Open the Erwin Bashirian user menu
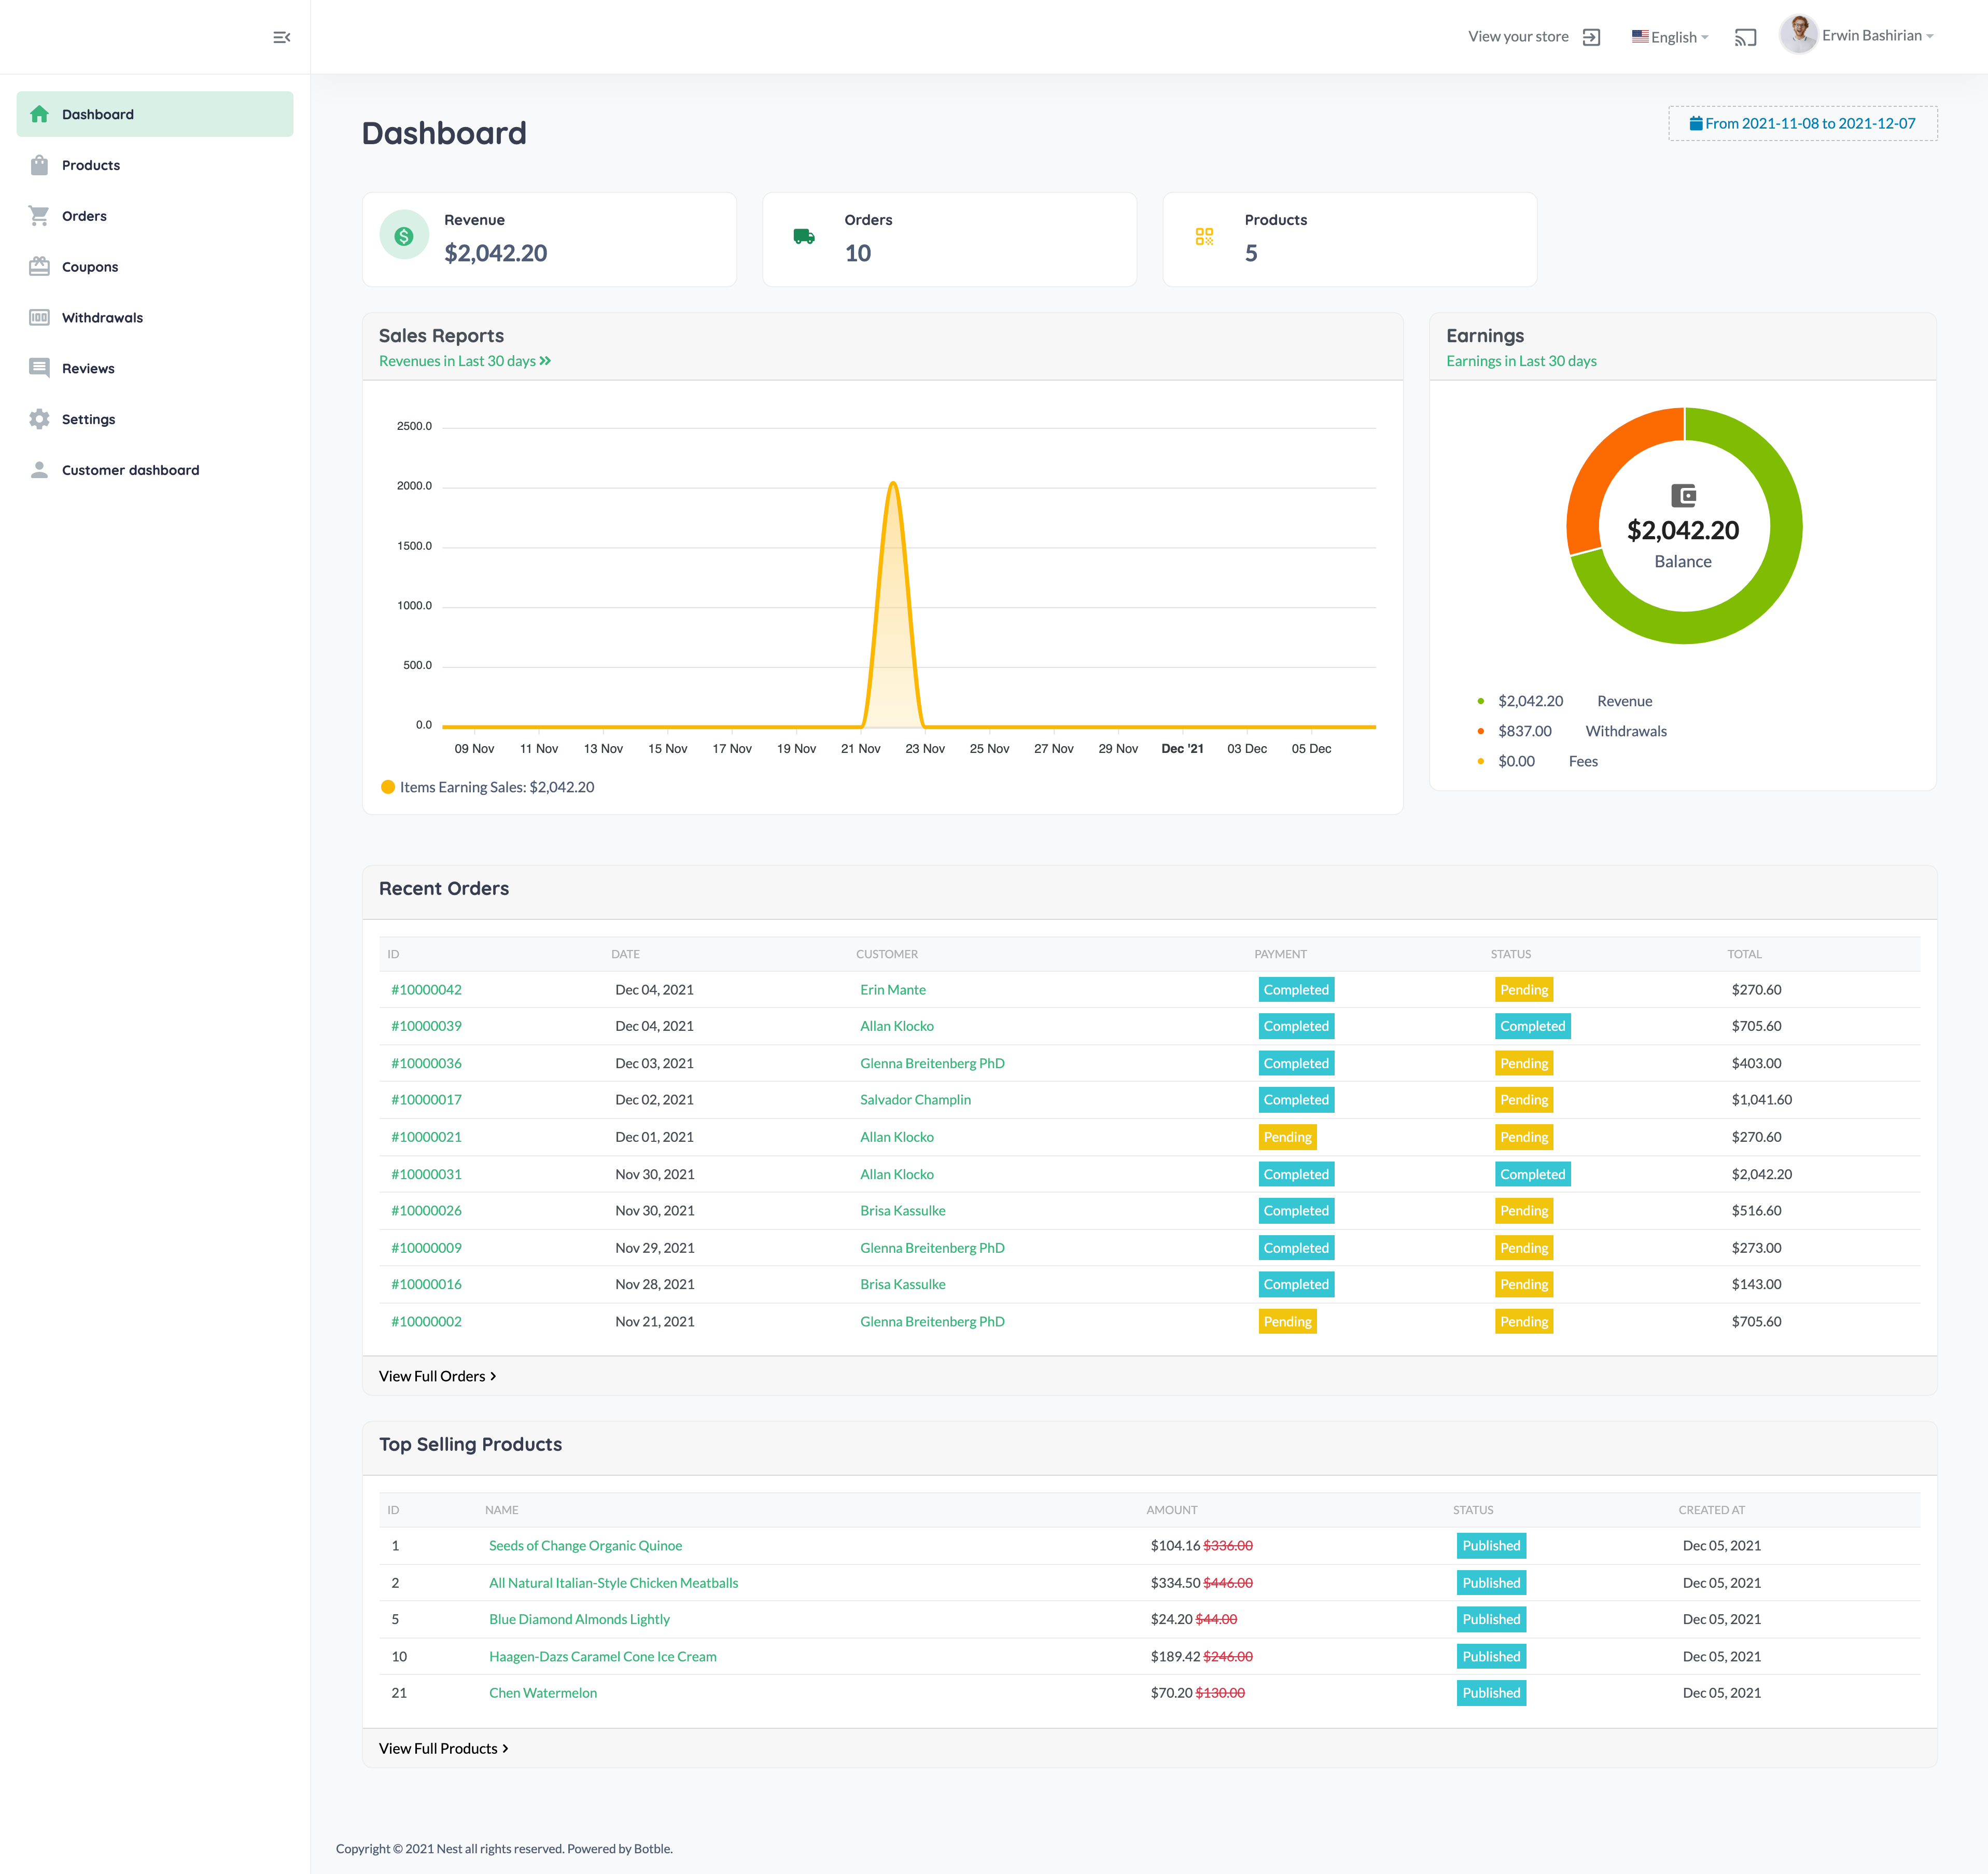This screenshot has height=1874, width=1988. [x=1857, y=35]
